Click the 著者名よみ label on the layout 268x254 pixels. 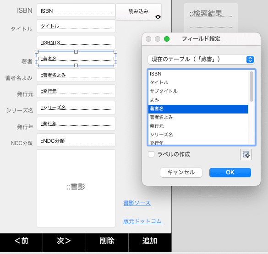pos(19,78)
